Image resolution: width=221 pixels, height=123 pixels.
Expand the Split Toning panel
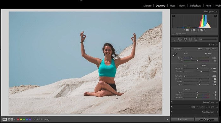pyautogui.click(x=217, y=112)
